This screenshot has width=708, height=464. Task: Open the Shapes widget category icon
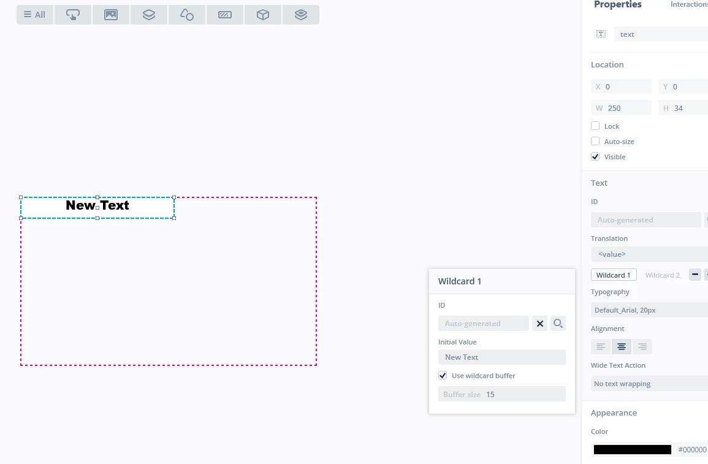(x=186, y=15)
